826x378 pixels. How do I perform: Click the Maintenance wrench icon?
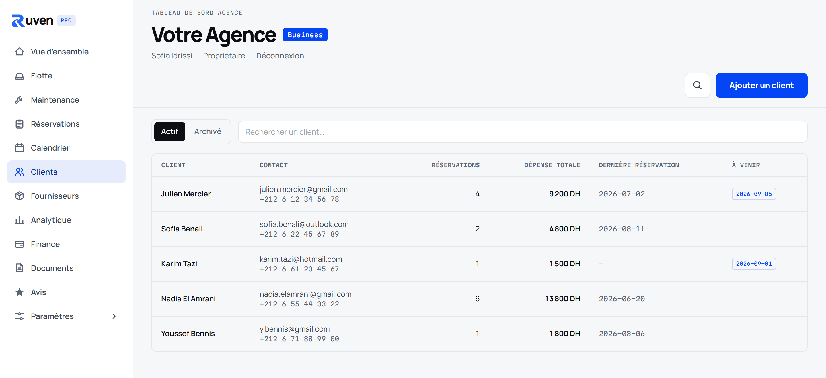coord(20,100)
